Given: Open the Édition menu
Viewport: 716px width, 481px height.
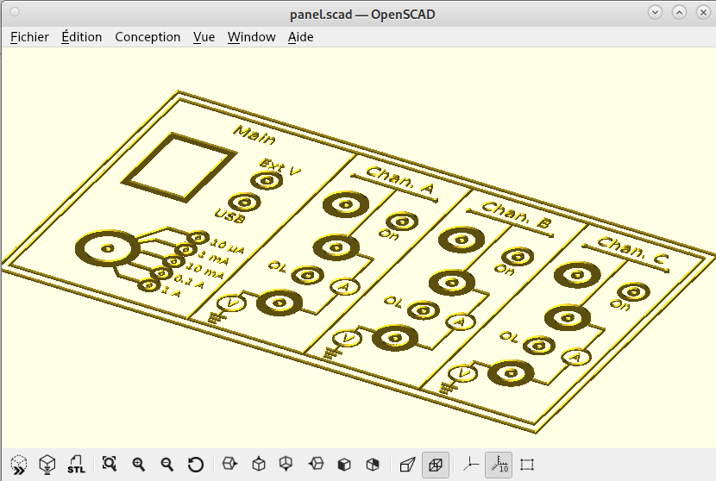Looking at the screenshot, I should tap(82, 37).
